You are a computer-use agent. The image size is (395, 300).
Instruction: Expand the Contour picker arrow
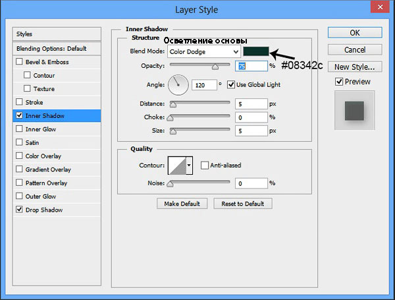pos(190,165)
